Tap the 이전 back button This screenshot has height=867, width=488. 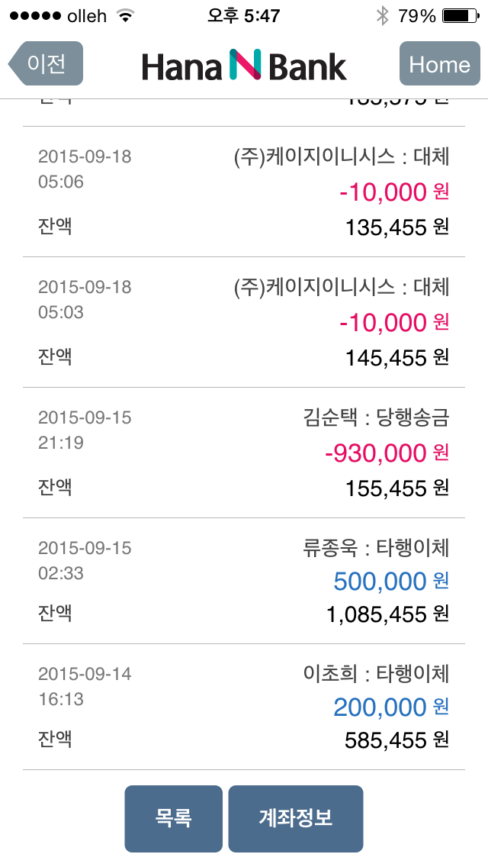click(x=46, y=63)
